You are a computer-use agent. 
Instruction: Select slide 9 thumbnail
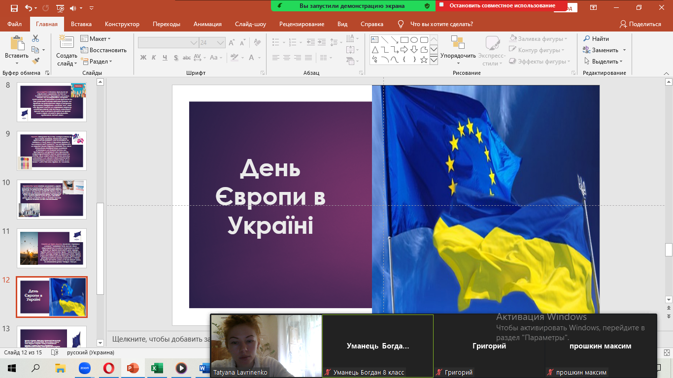coord(52,151)
